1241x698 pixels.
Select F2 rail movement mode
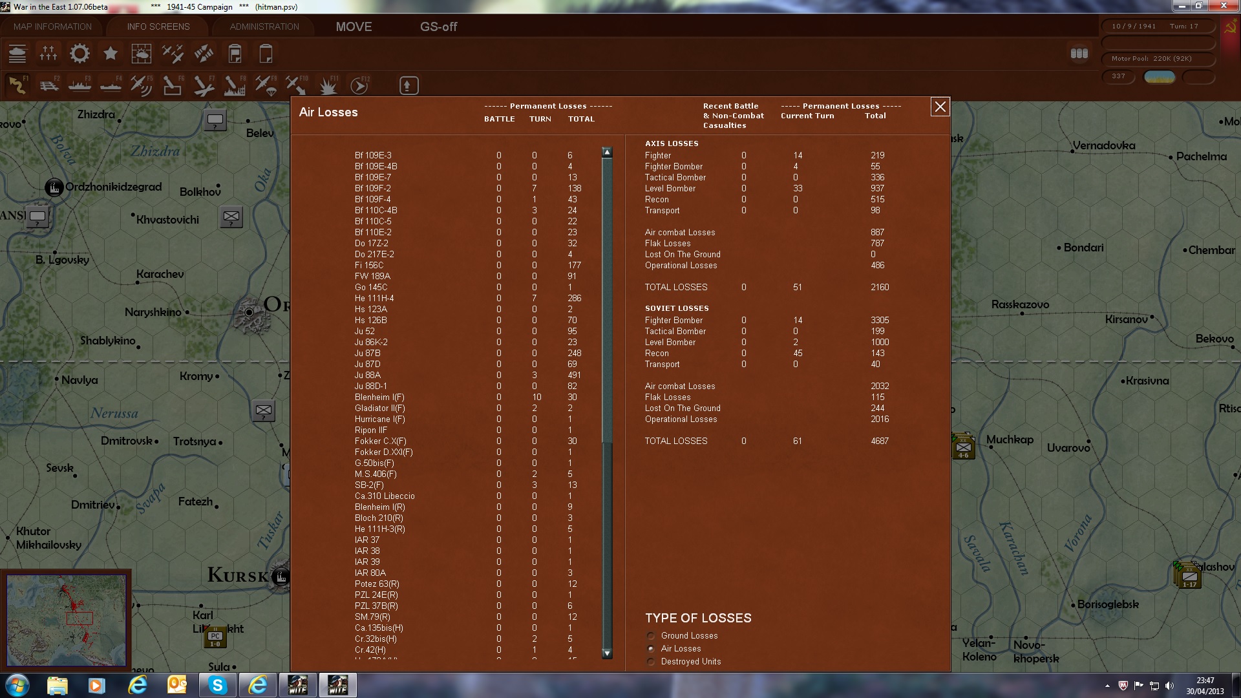(48, 85)
